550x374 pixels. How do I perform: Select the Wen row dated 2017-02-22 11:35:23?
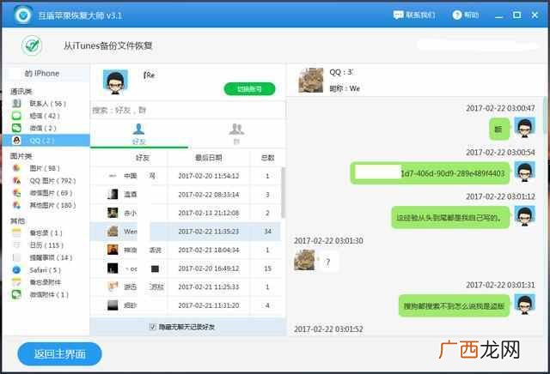click(x=186, y=232)
